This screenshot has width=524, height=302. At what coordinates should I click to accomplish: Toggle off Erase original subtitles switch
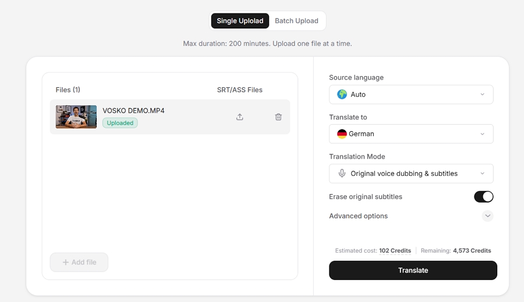pos(483,197)
